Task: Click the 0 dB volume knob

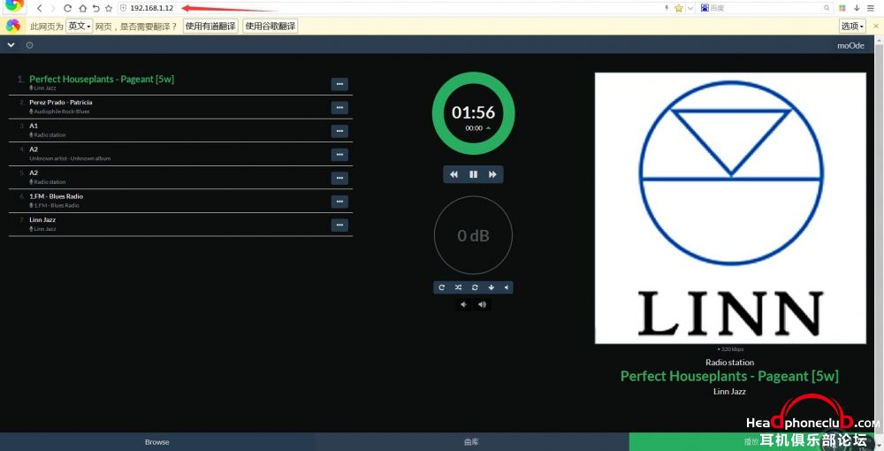Action: pos(473,235)
